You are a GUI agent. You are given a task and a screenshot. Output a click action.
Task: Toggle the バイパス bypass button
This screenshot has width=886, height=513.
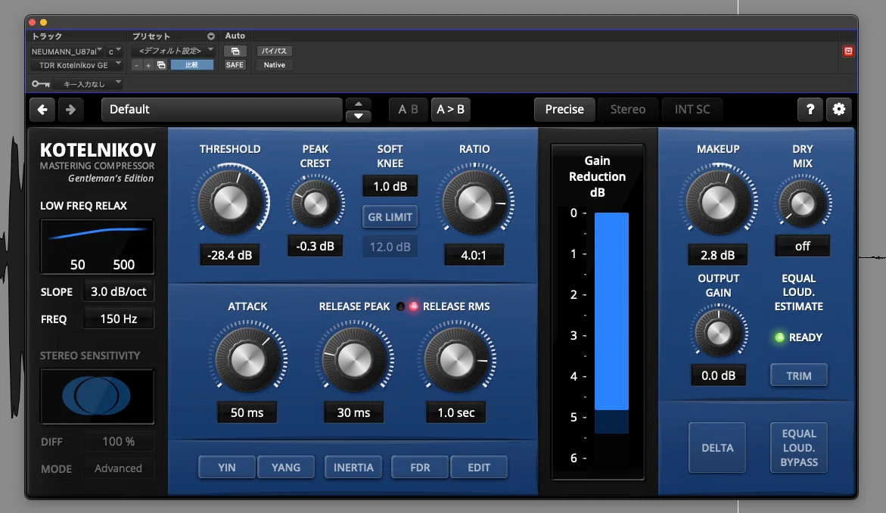pyautogui.click(x=274, y=51)
